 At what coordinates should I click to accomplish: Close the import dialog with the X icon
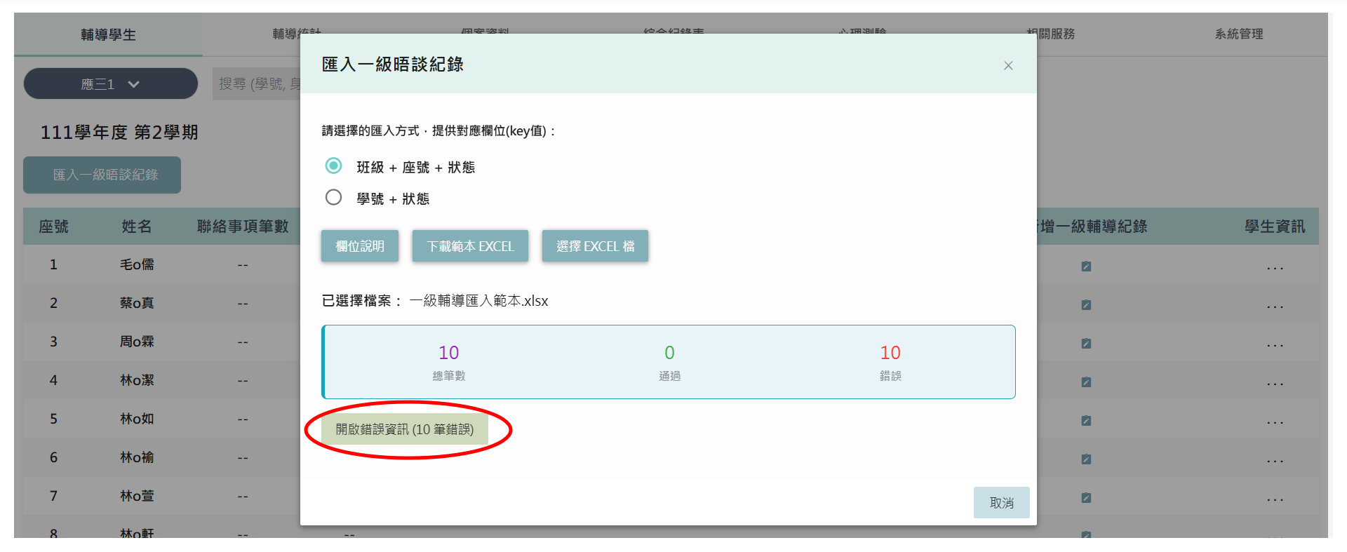[x=1008, y=65]
